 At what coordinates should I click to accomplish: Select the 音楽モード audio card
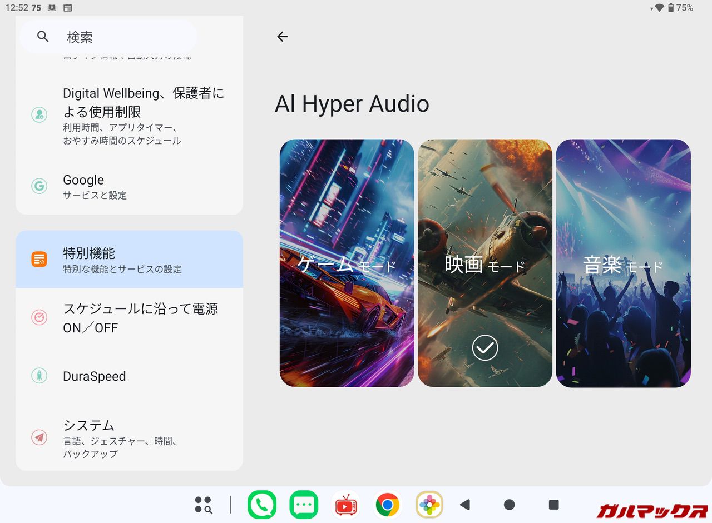pos(623,263)
